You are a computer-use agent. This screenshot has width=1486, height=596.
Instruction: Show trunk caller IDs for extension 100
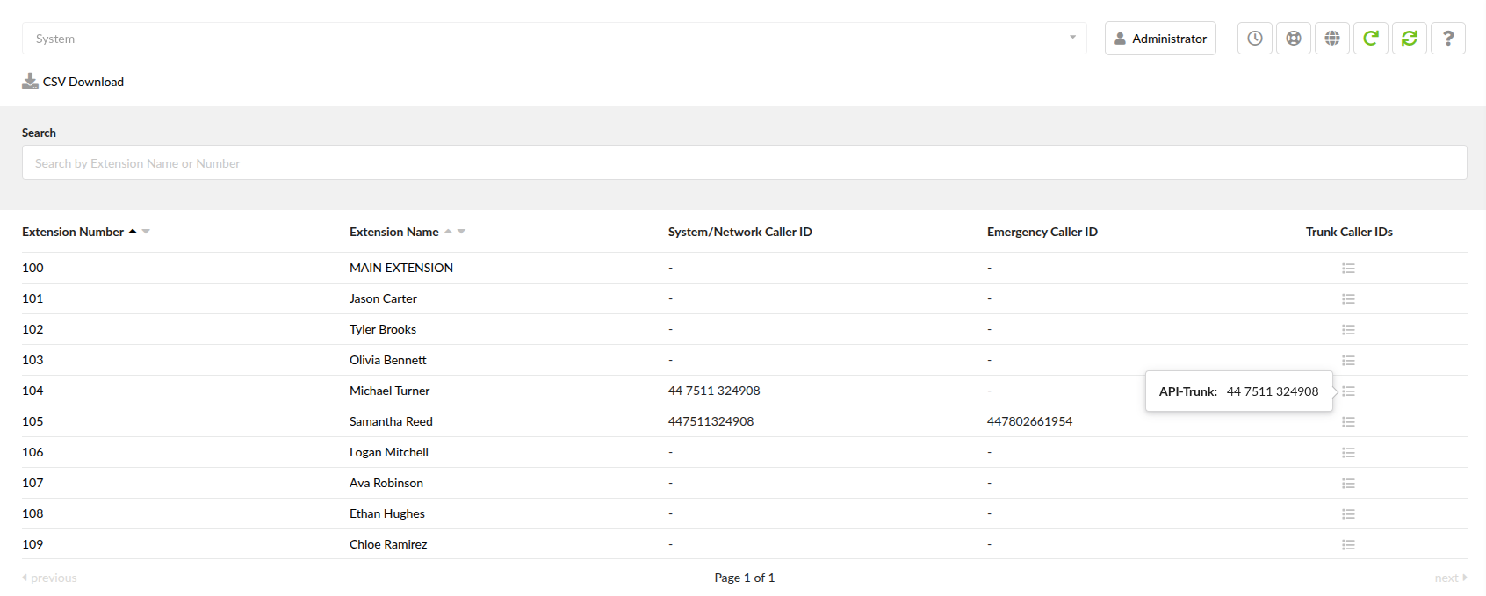[1348, 269]
